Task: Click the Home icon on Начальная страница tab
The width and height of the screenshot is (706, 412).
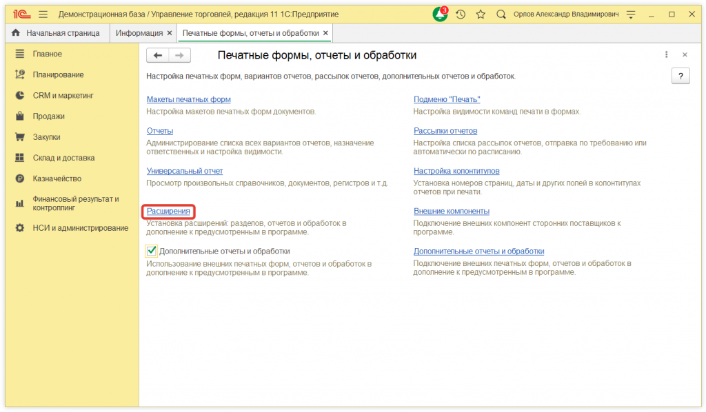Action: 16,33
